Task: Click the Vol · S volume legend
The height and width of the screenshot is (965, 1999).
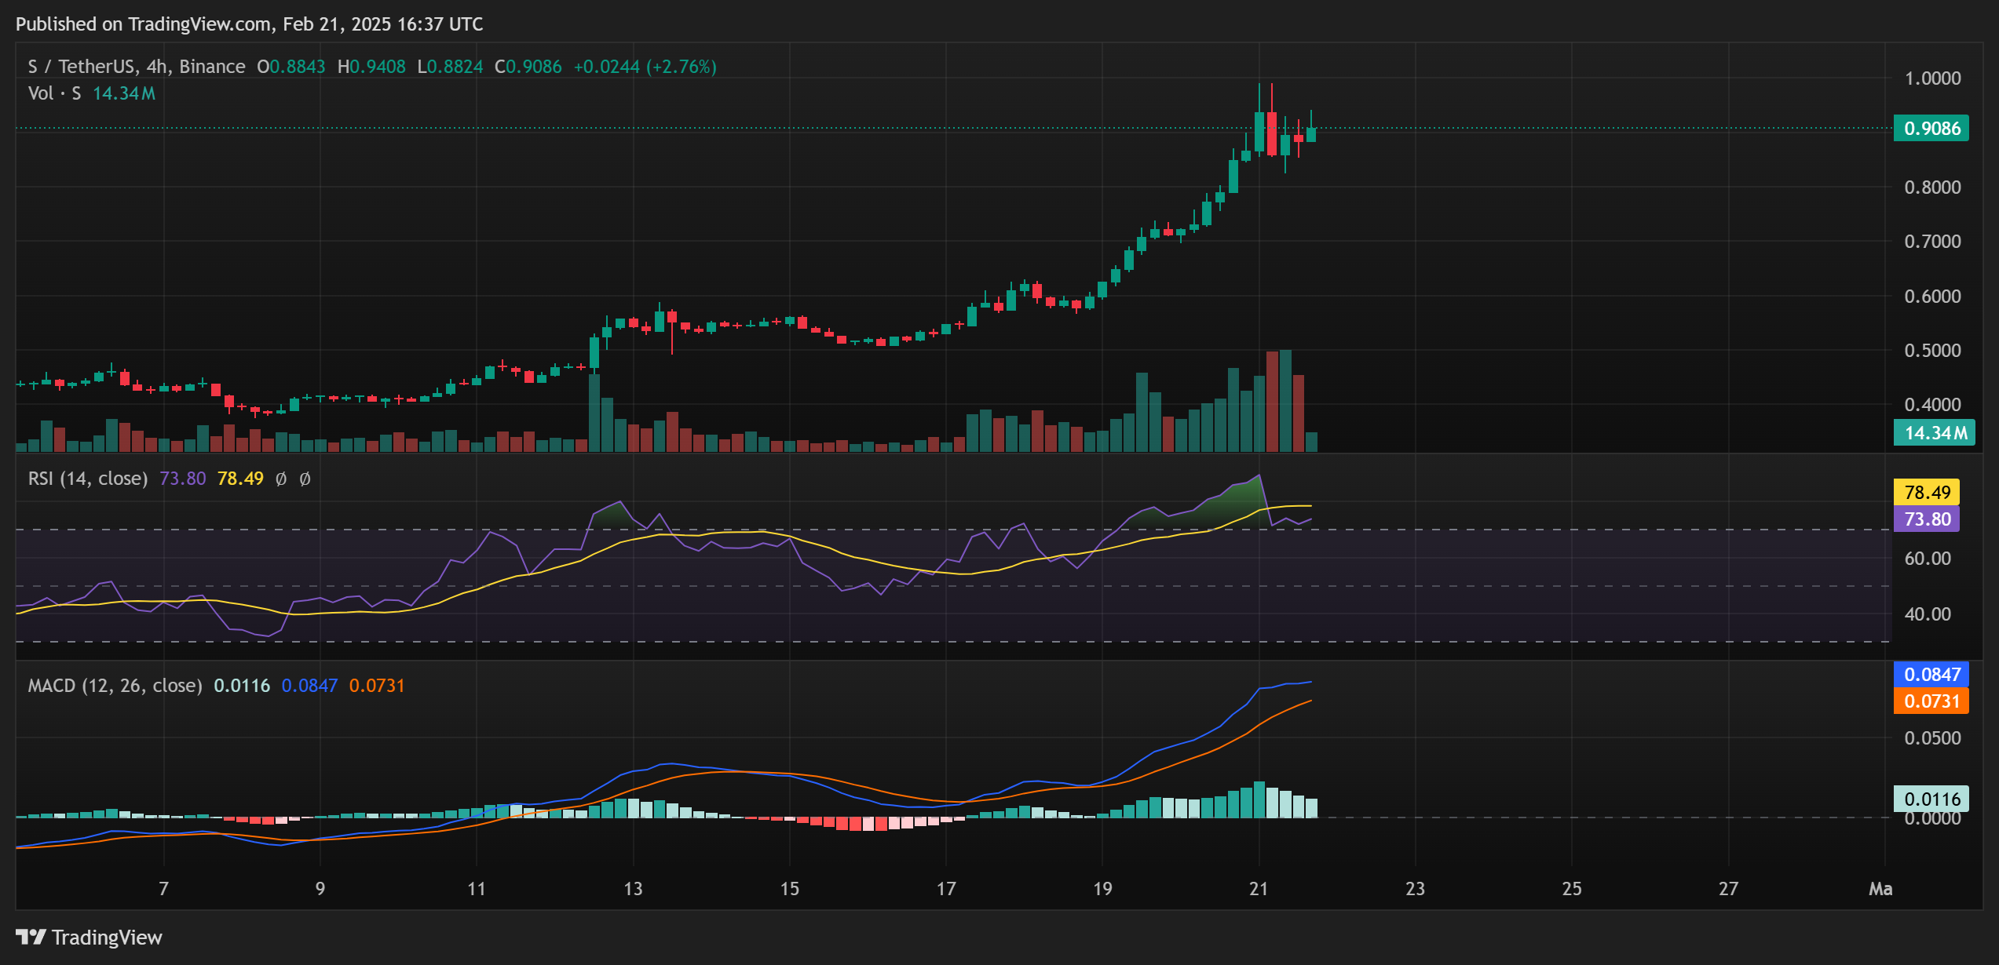Action: [x=54, y=93]
